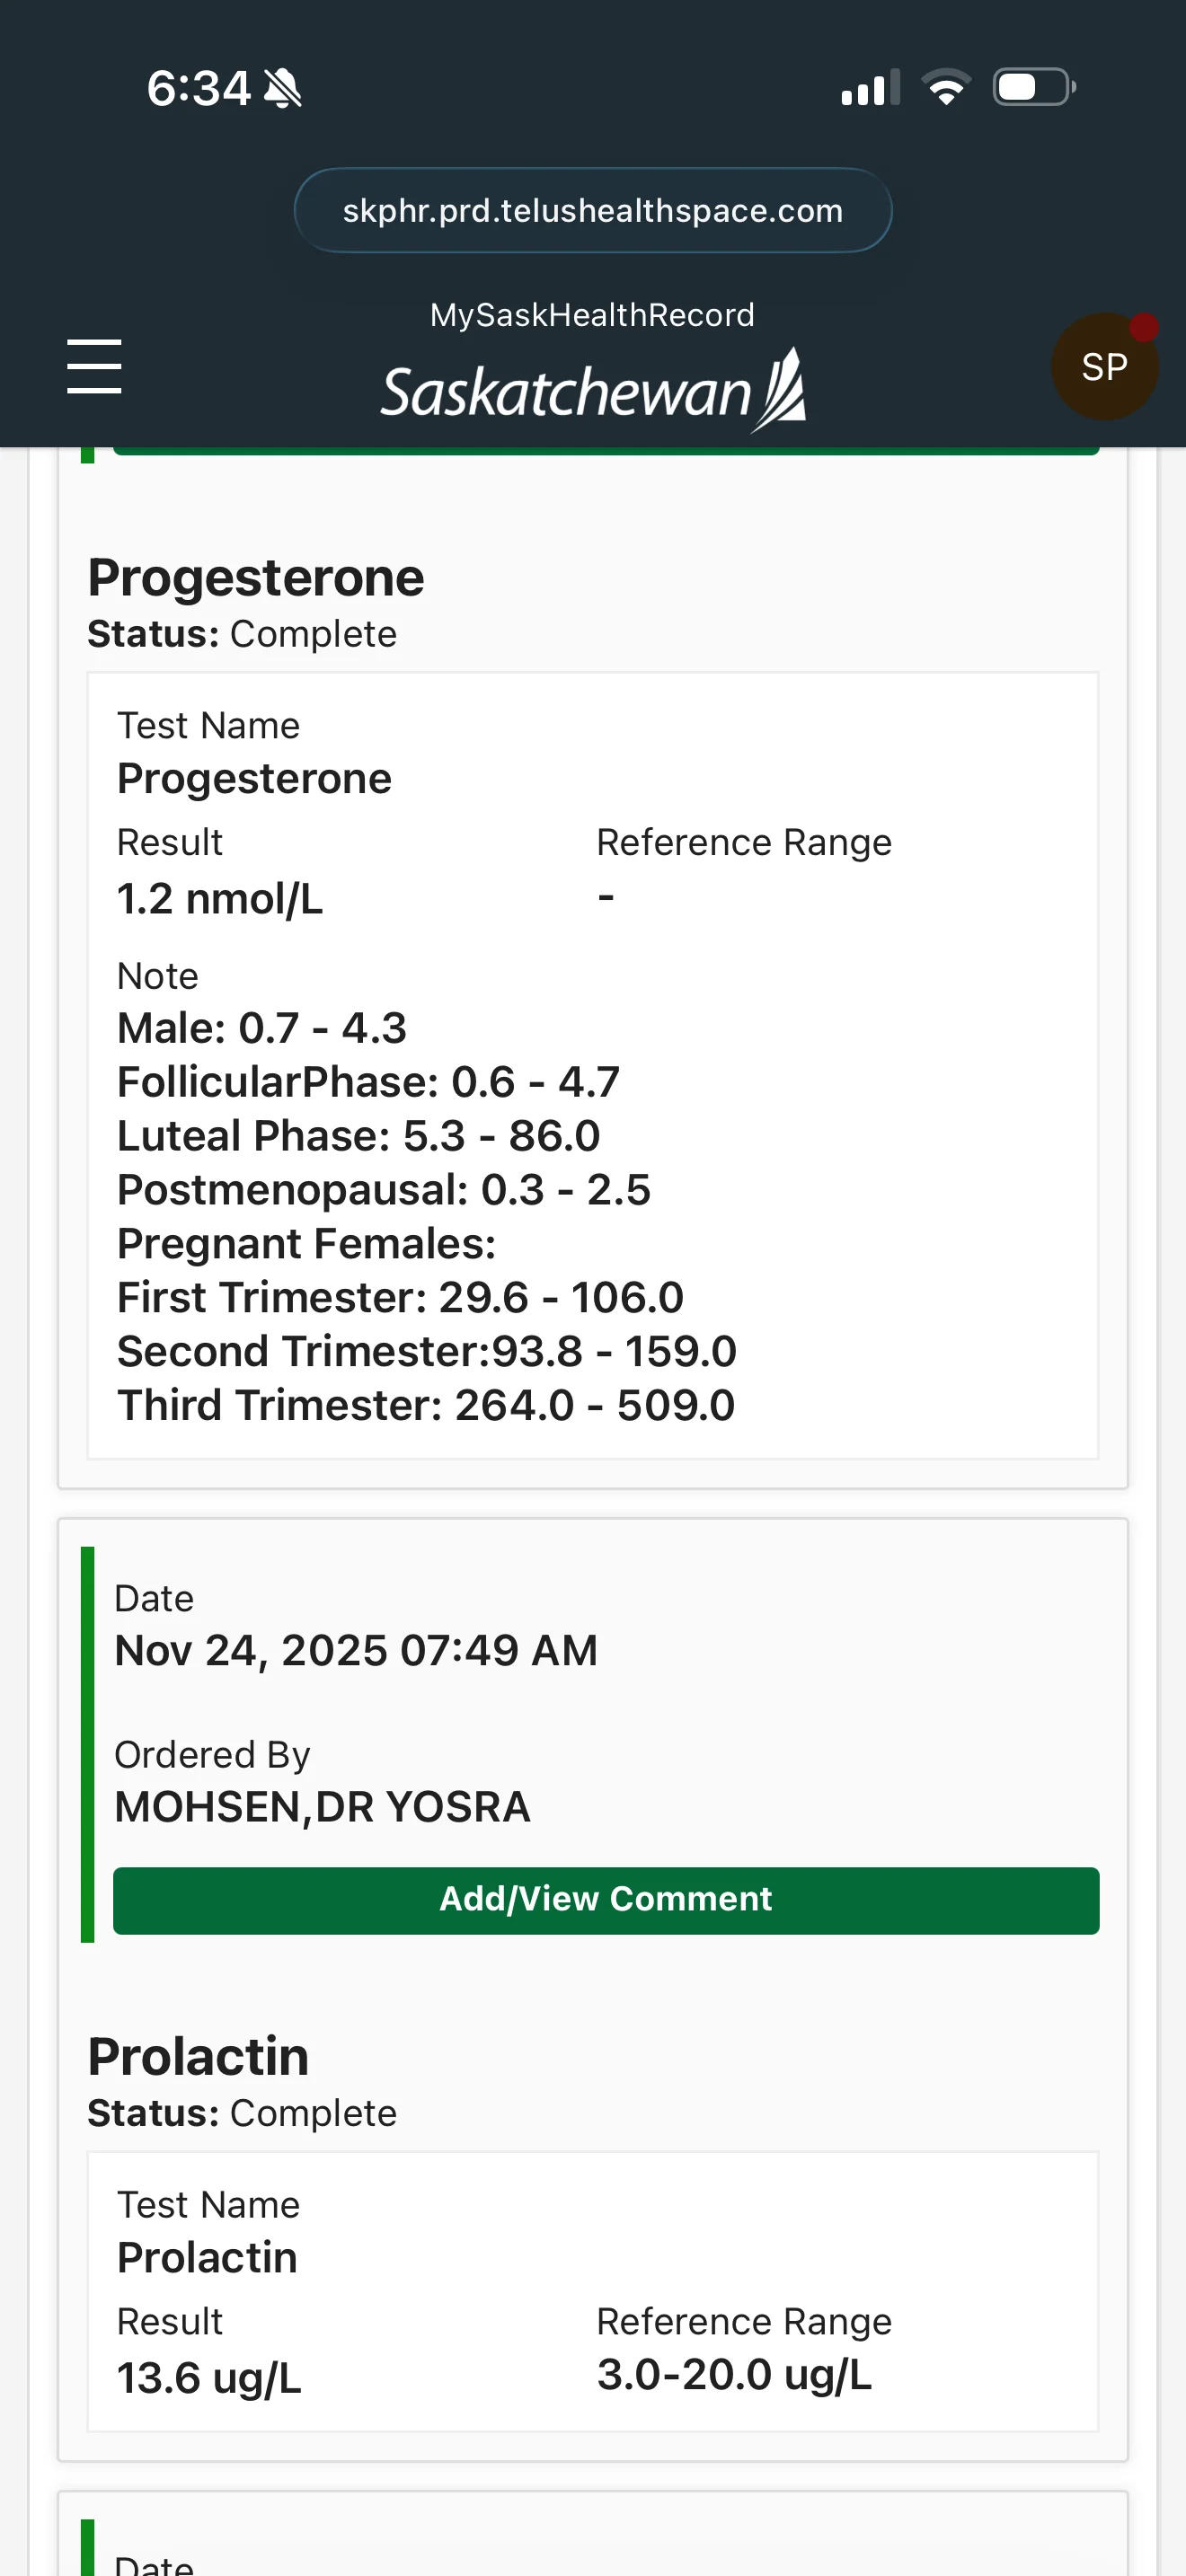The height and width of the screenshot is (2576, 1186).
Task: Tap the 13.6 ug/L prolactin result
Action: click(x=209, y=2378)
